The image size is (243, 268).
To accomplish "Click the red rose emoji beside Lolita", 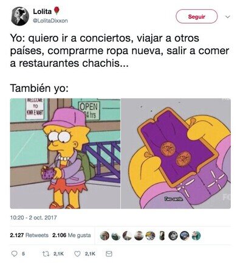I will pos(56,11).
